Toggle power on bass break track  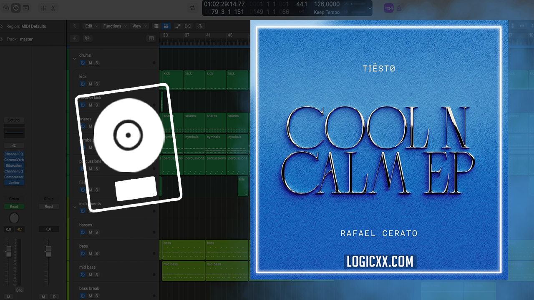tap(83, 296)
